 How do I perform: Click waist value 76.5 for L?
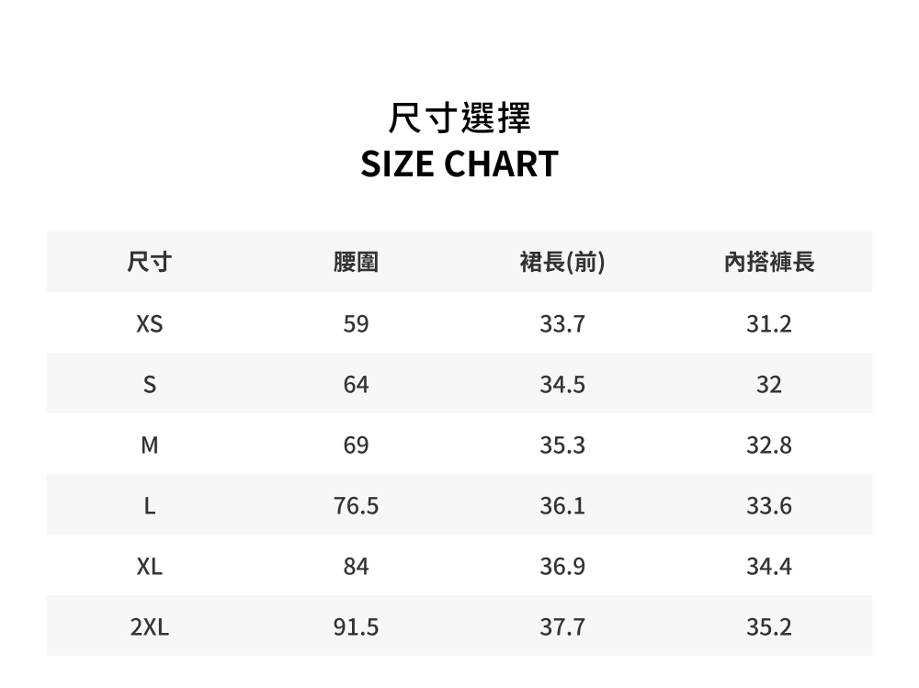(x=356, y=506)
